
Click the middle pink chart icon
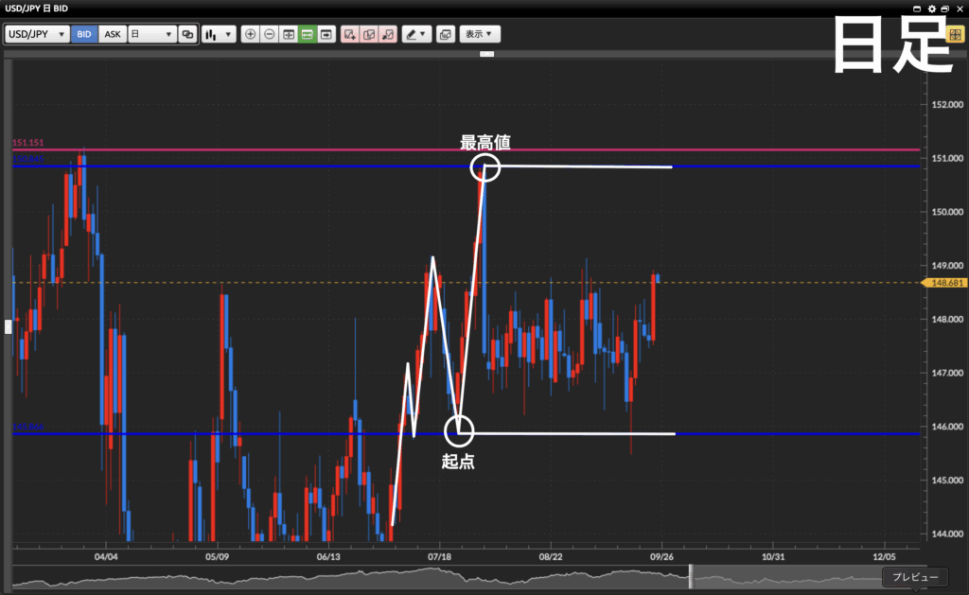pos(369,34)
